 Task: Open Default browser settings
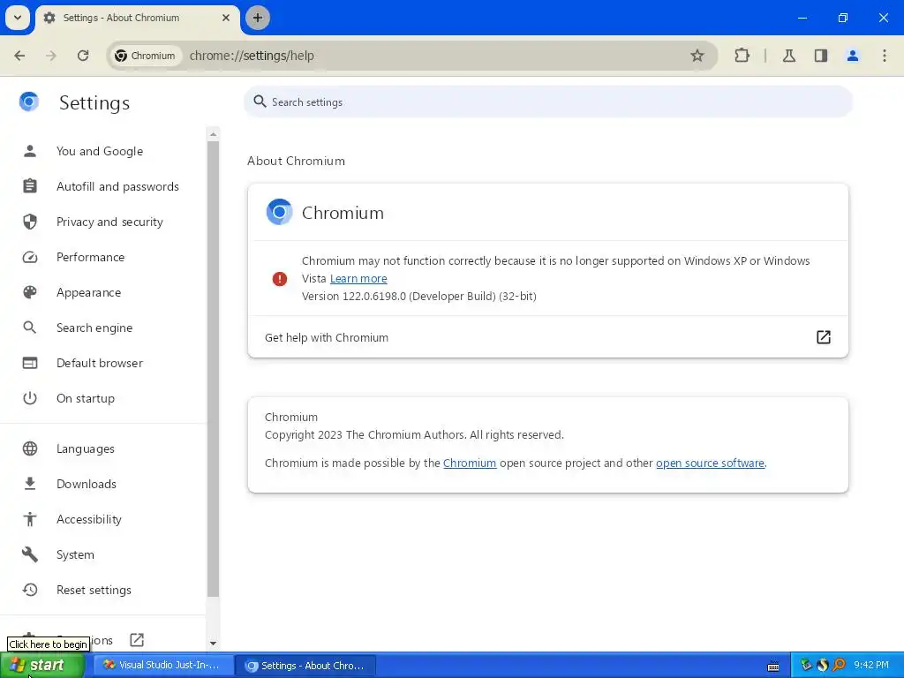100,363
